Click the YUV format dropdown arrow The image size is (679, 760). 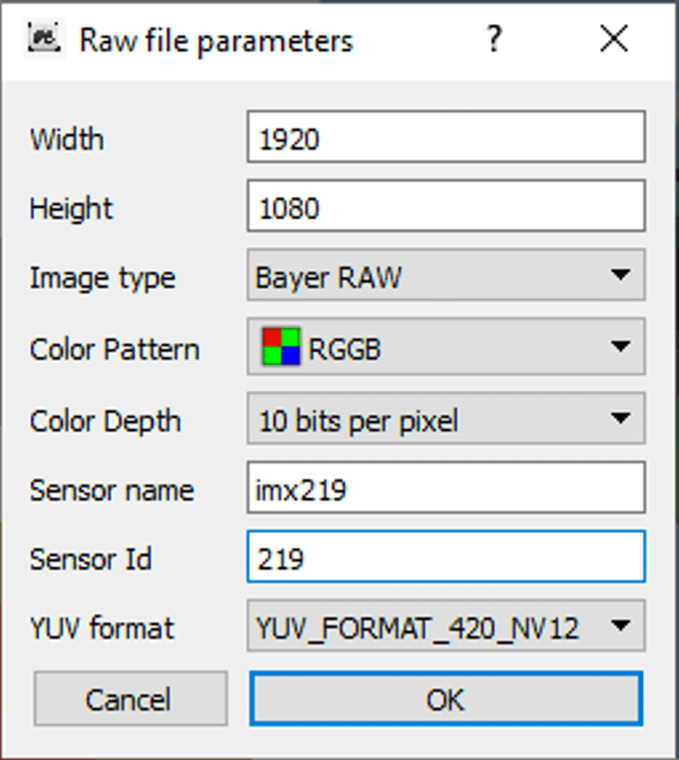[x=620, y=626]
